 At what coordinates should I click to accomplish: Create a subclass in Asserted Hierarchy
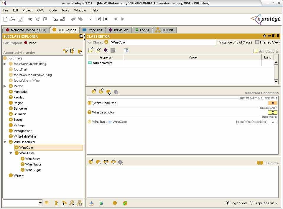tap(65, 51)
